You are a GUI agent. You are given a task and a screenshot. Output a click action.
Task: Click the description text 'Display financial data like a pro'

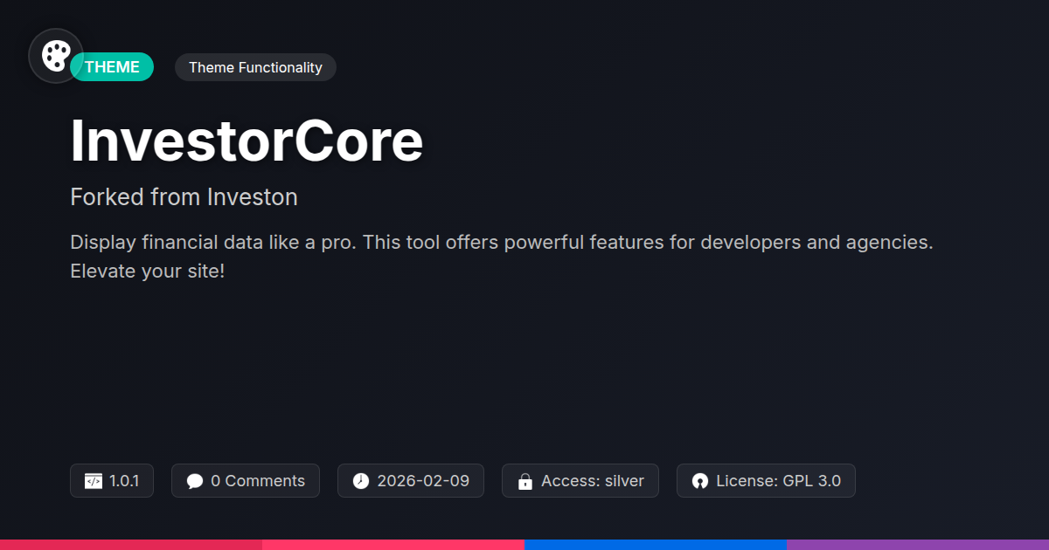pyautogui.click(x=212, y=243)
